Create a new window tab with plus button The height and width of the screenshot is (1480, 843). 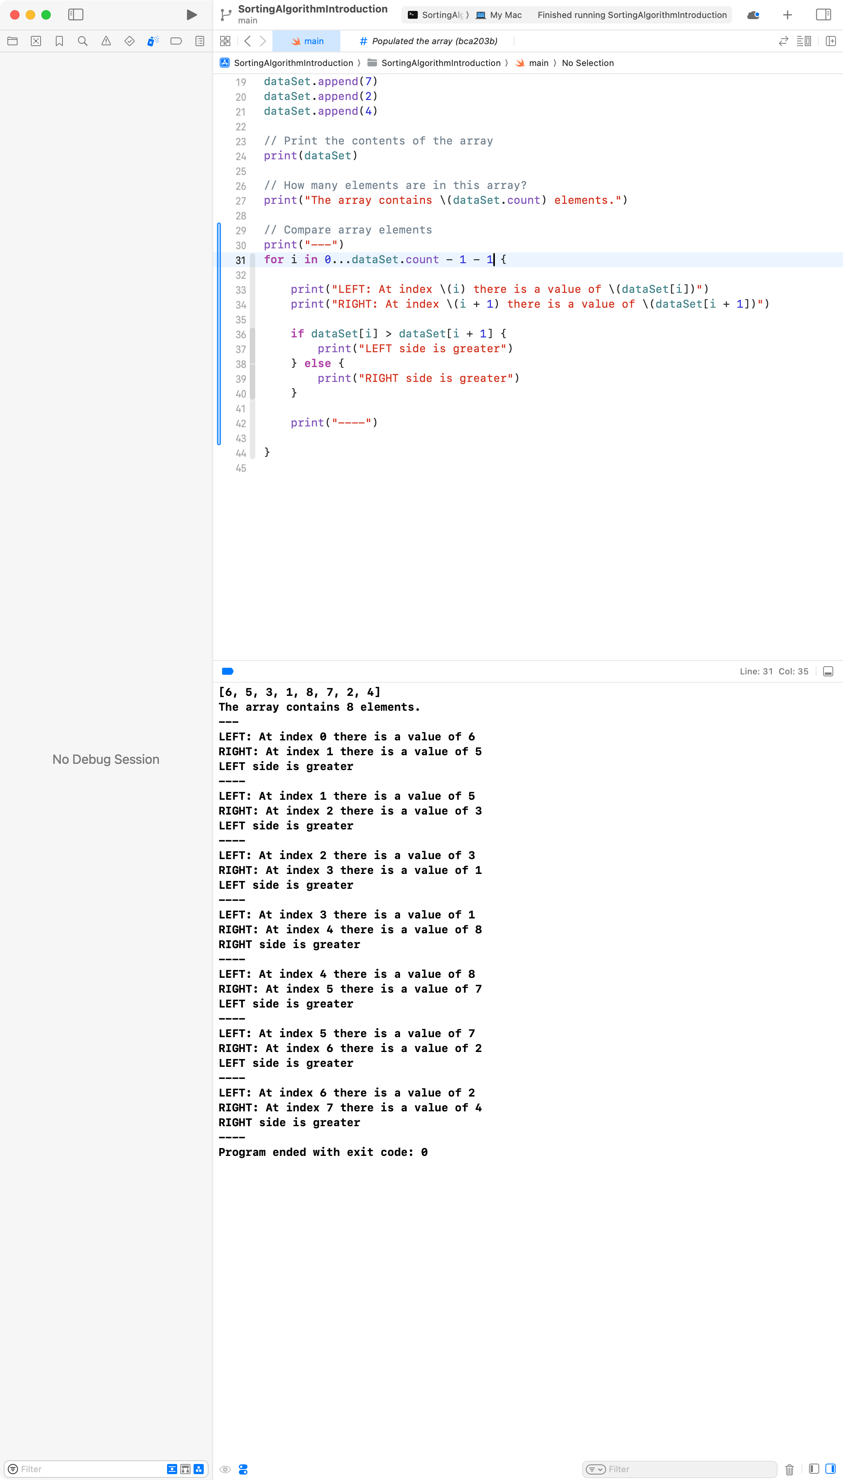coord(788,15)
